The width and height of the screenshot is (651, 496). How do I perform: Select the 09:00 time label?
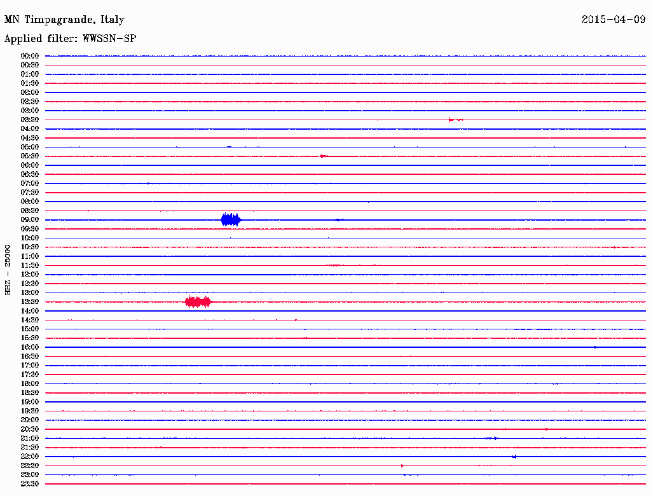(29, 220)
